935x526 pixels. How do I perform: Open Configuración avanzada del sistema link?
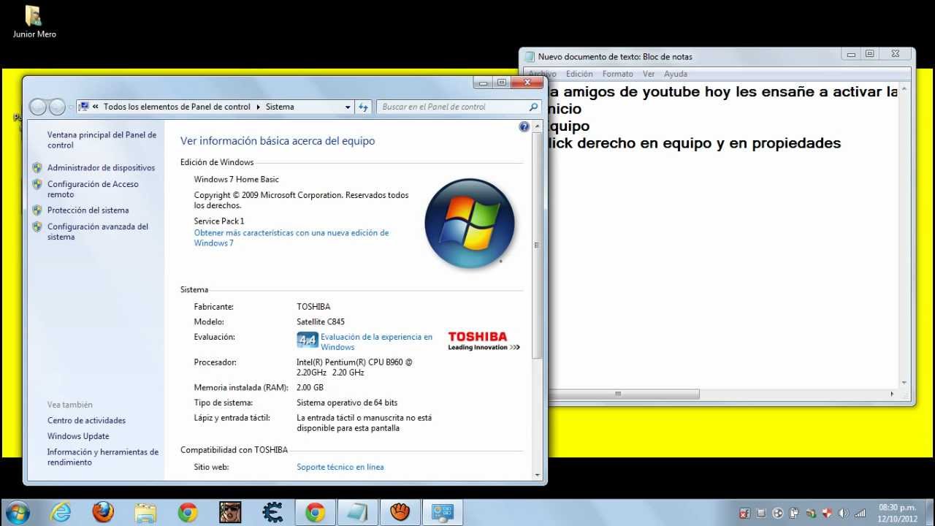(x=98, y=232)
